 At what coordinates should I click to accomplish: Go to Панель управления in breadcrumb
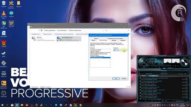click(x=50, y=30)
